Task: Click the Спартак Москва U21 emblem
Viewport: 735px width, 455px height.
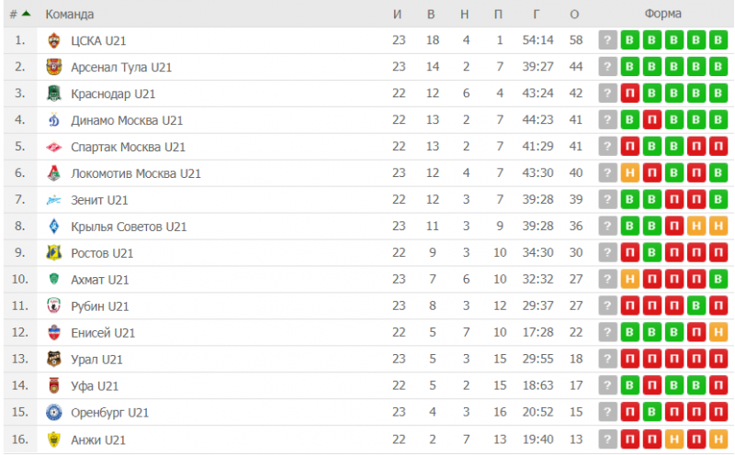Action: coord(54,147)
